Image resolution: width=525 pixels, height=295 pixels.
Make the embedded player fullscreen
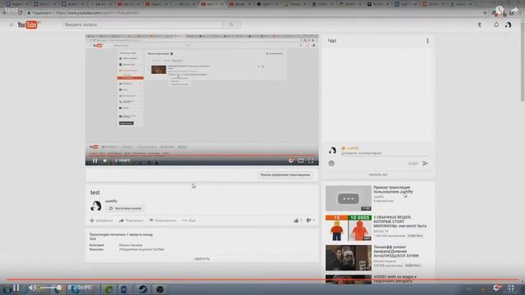[311, 161]
